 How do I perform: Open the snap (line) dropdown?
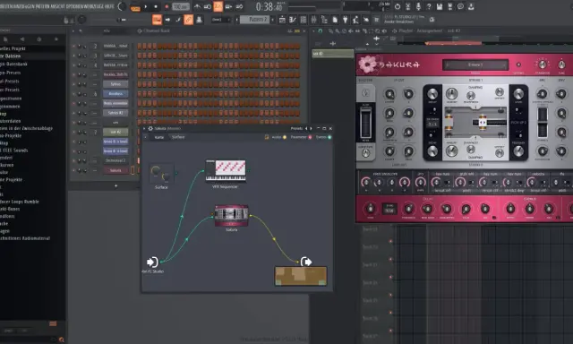point(221,20)
